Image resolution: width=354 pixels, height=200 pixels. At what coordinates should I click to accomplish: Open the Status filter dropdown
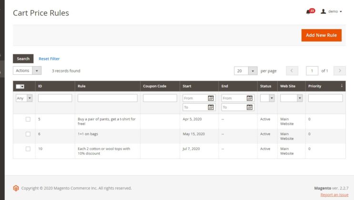coord(267,98)
